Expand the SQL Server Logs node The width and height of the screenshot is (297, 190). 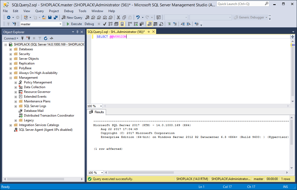click(x=16, y=106)
